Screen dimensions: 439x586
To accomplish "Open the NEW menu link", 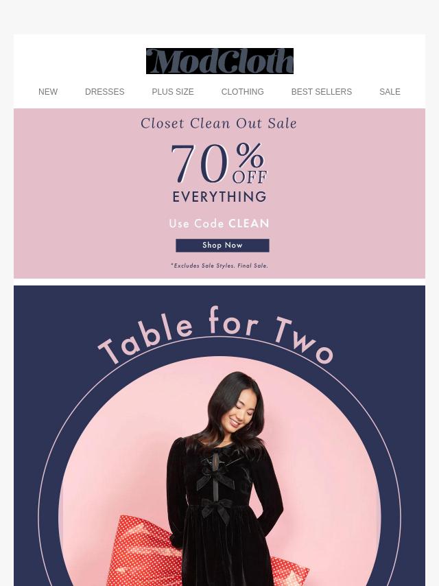I will [x=48, y=92].
